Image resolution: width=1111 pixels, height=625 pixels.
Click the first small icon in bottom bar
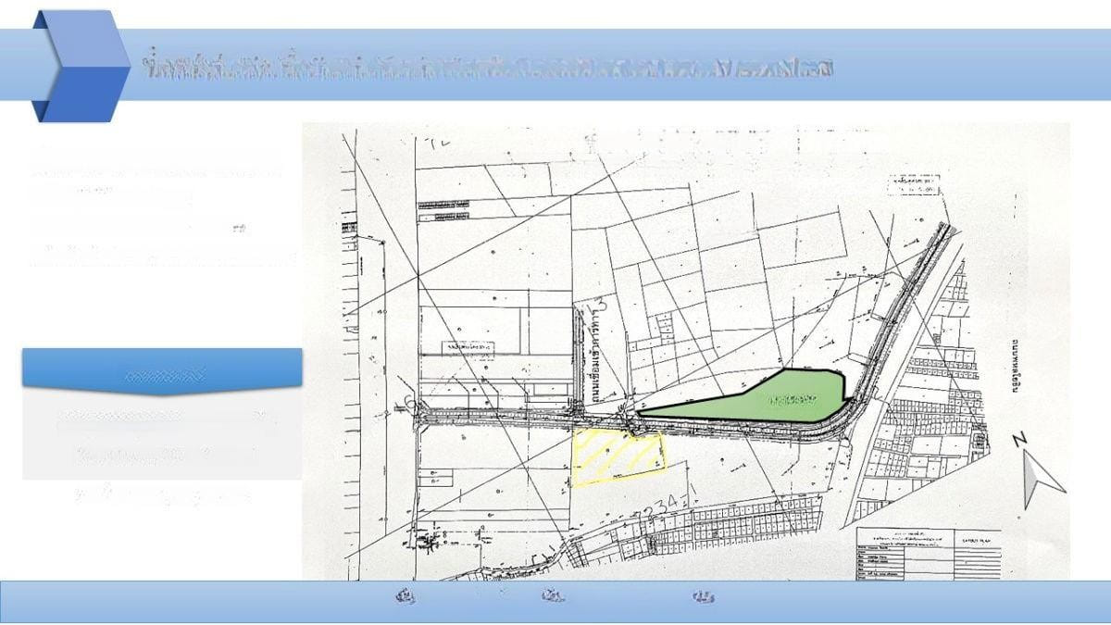click(405, 597)
